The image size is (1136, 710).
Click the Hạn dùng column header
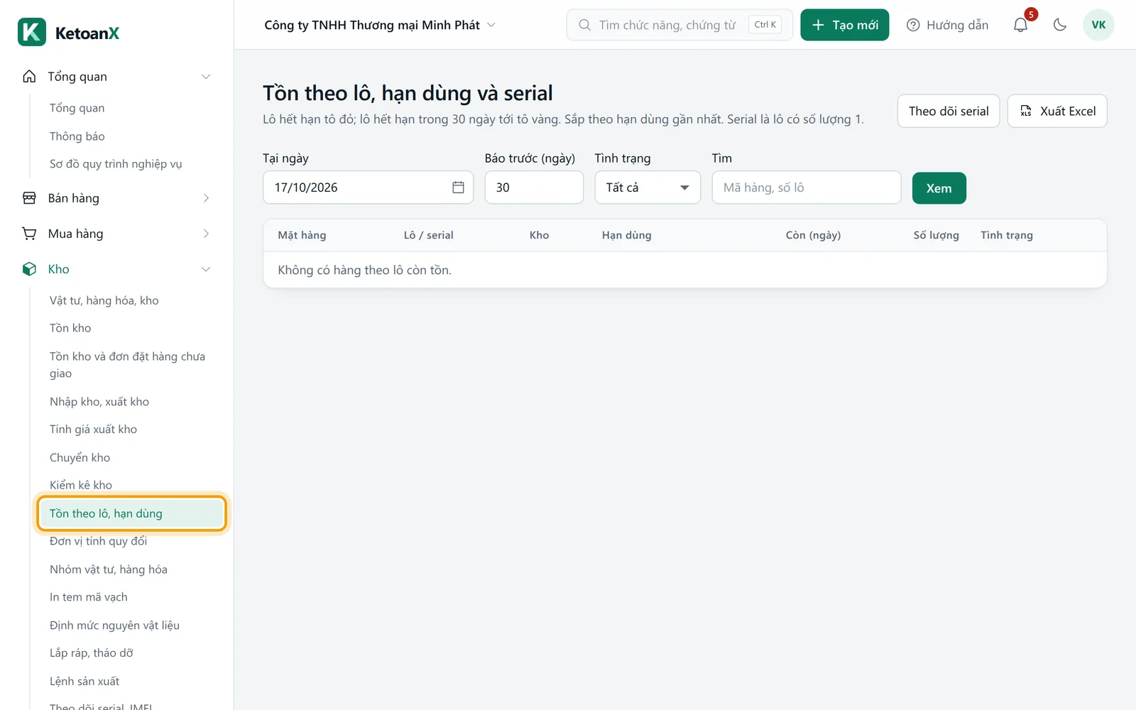point(626,235)
